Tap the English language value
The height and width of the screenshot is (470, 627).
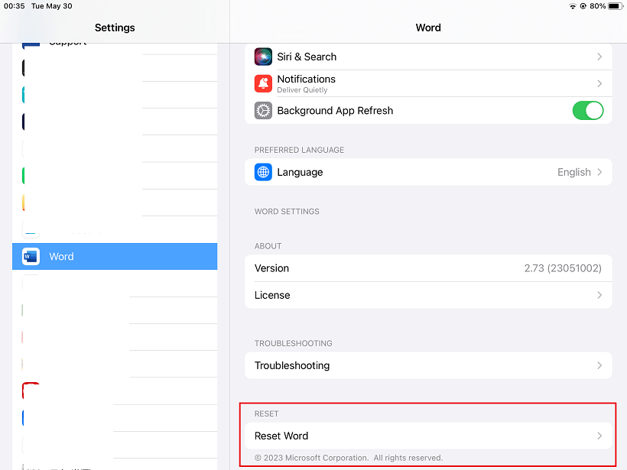tap(573, 172)
